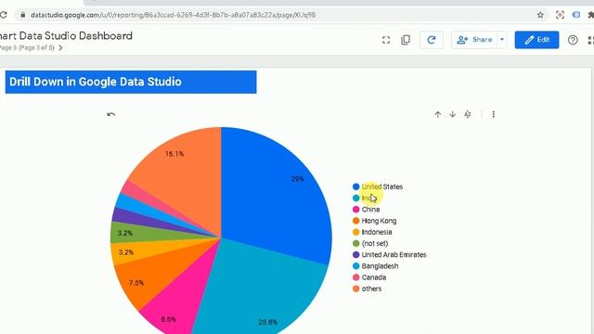The image size is (594, 334).
Task: Open the Google apps grid icon
Action: click(x=590, y=40)
